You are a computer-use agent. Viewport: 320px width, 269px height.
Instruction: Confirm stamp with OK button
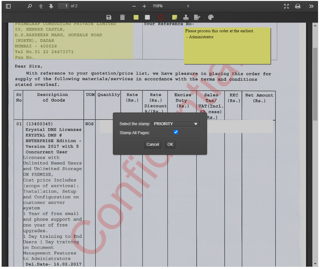point(170,144)
